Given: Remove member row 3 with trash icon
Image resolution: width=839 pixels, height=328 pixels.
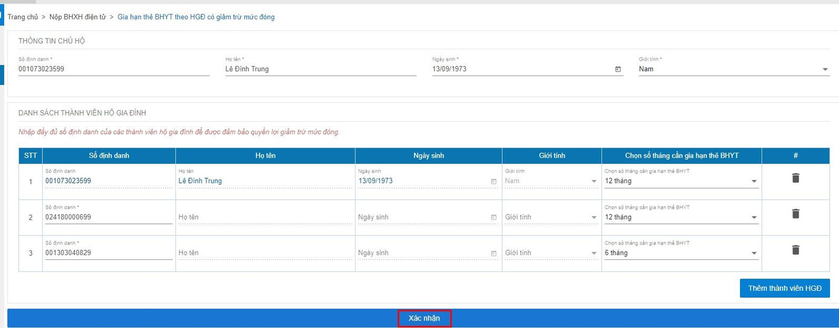Looking at the screenshot, I should tap(796, 250).
